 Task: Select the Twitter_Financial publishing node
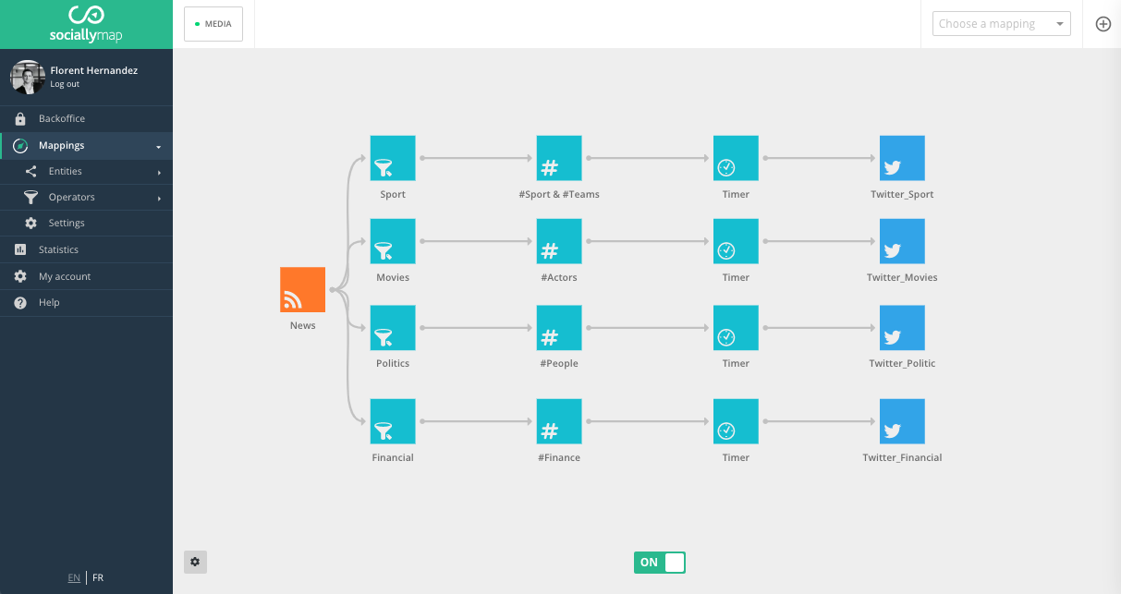tap(901, 420)
